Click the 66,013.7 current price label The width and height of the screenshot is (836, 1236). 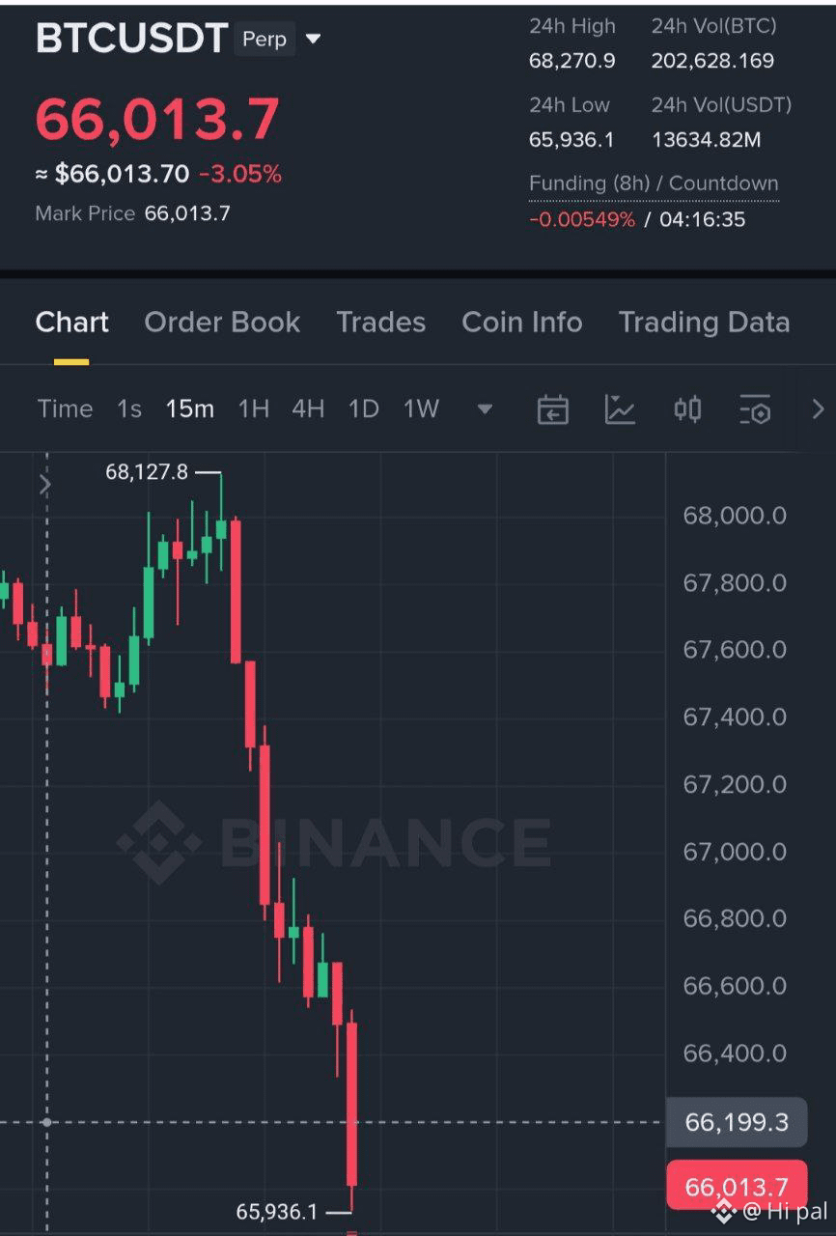click(x=737, y=1187)
